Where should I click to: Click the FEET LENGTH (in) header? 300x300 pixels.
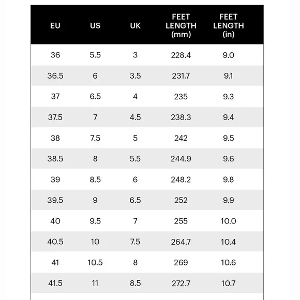[229, 26]
